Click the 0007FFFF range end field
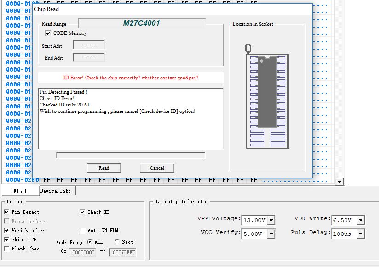The image size is (379, 267). coord(123,252)
